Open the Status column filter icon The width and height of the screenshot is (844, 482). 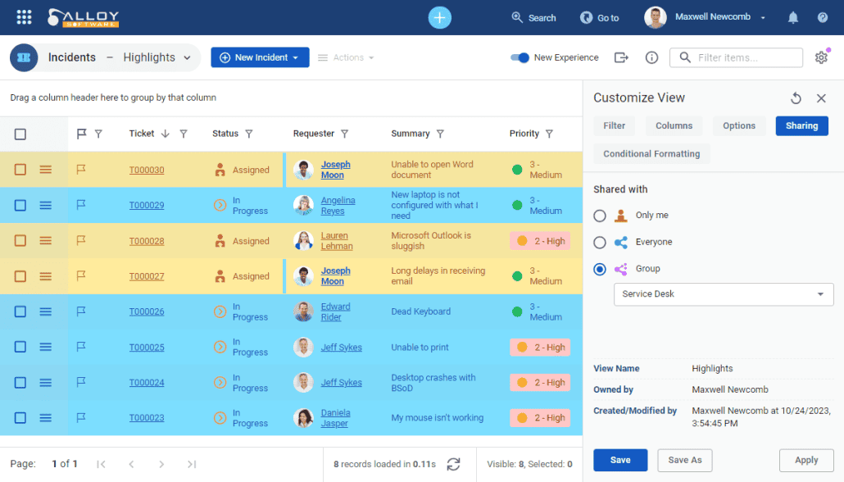(x=249, y=134)
